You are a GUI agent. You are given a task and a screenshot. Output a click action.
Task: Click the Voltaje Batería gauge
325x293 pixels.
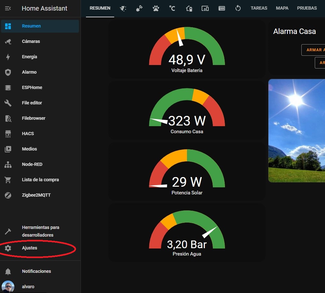[x=187, y=50]
